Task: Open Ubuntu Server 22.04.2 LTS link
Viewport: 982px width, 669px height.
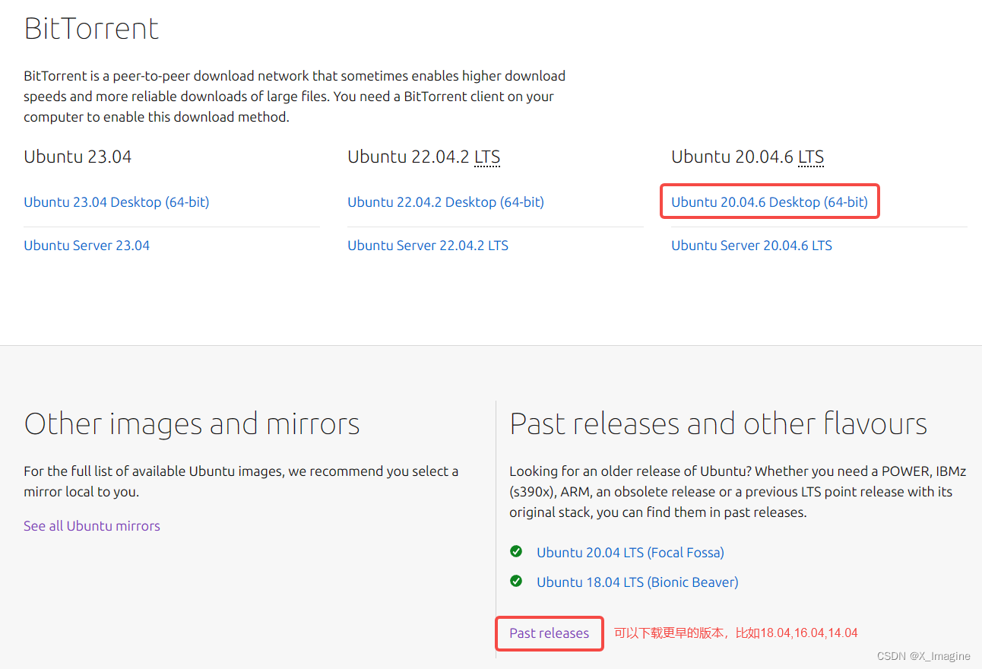Action: pos(428,246)
